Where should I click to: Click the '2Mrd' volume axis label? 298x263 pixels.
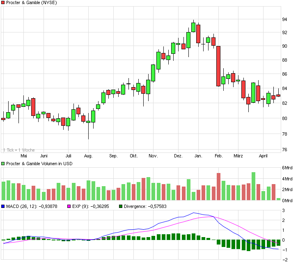tap(287, 189)
